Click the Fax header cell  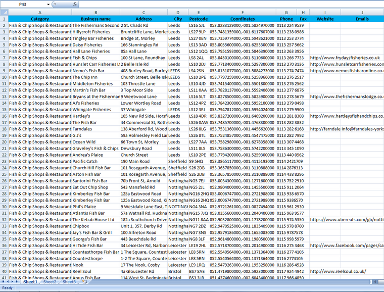[x=303, y=19]
